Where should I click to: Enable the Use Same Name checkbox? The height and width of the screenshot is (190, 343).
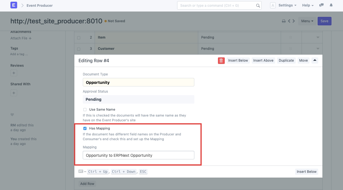click(x=85, y=109)
